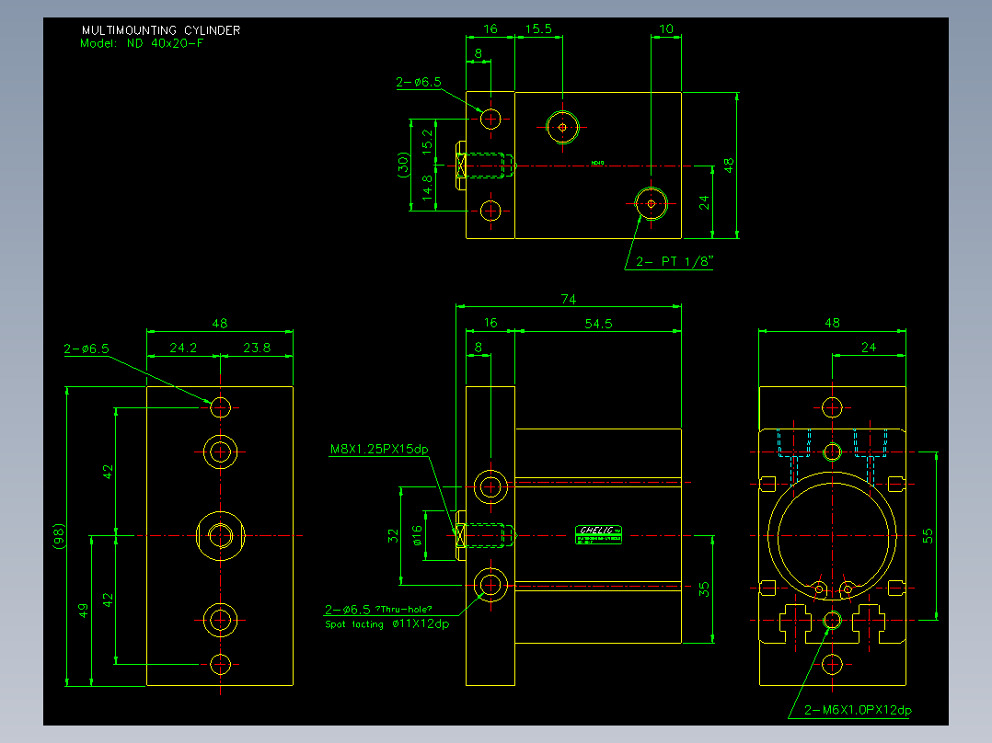Select the 16 dimension left of 54.5
The height and width of the screenshot is (743, 992).
[x=490, y=323]
